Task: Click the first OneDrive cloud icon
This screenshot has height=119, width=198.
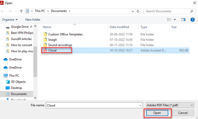Action: [6, 59]
